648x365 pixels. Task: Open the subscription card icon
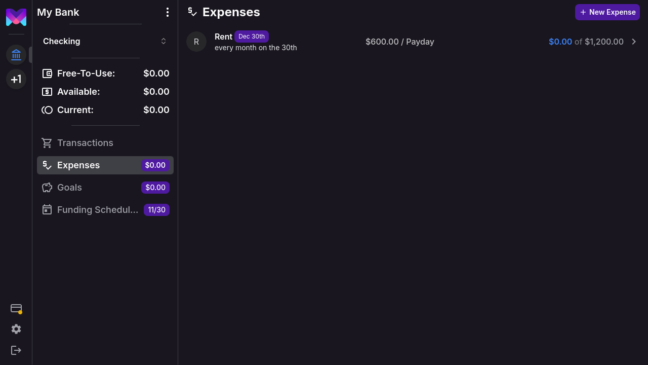point(16,308)
